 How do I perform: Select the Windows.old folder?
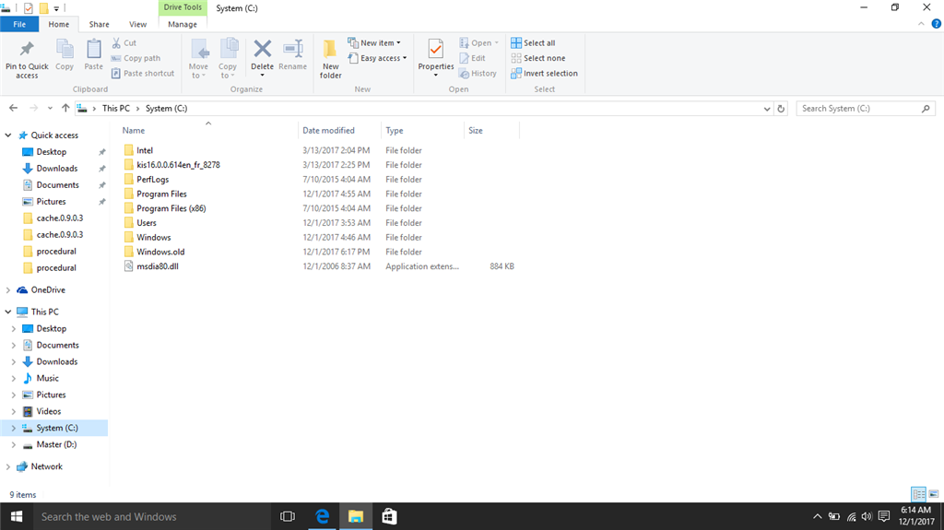point(160,252)
